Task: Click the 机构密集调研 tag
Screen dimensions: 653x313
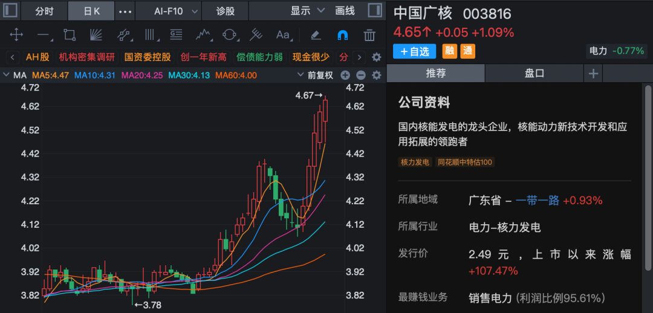Action: point(86,57)
